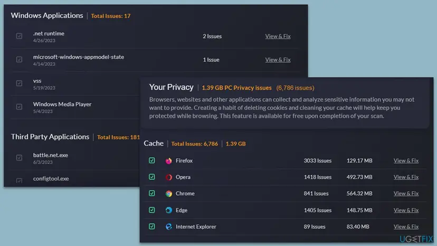Toggle the vss checkbox

click(19, 83)
